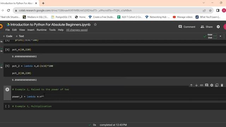Mirror cell in tab icon
The image size is (226, 127).
[217, 85]
